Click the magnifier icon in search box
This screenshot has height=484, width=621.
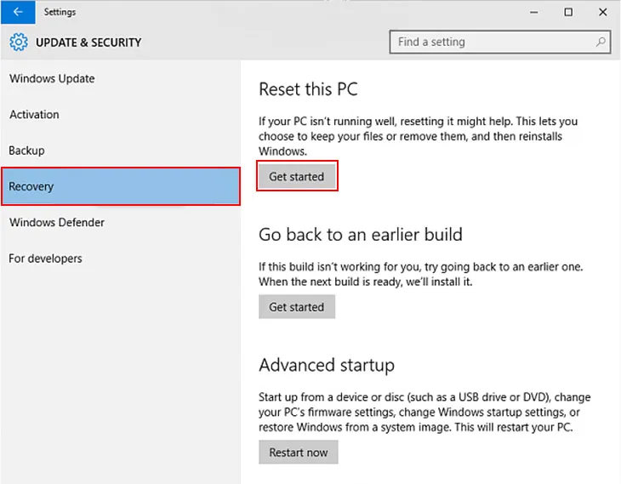click(601, 42)
